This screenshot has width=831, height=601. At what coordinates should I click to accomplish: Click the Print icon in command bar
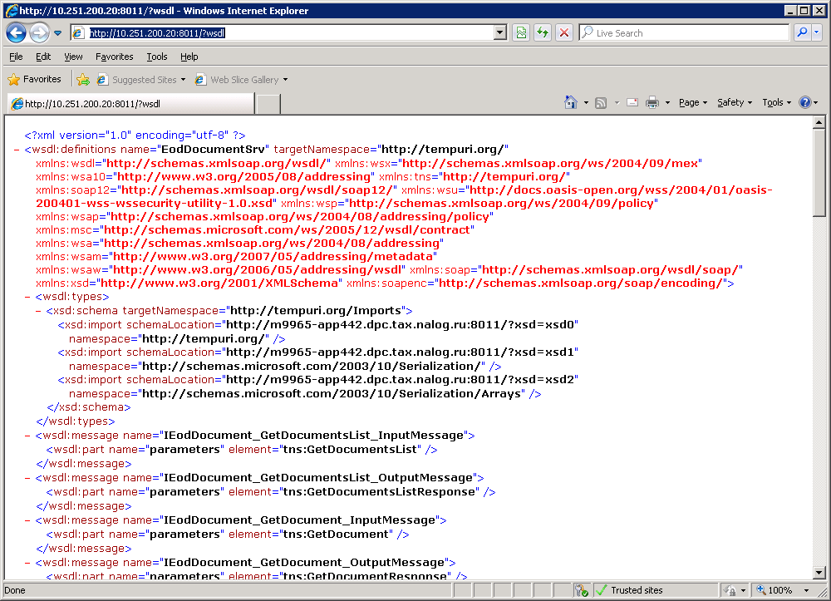coord(652,102)
